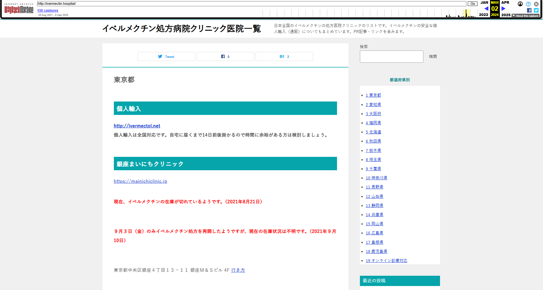Open the Wayback user account icon

pos(520,4)
